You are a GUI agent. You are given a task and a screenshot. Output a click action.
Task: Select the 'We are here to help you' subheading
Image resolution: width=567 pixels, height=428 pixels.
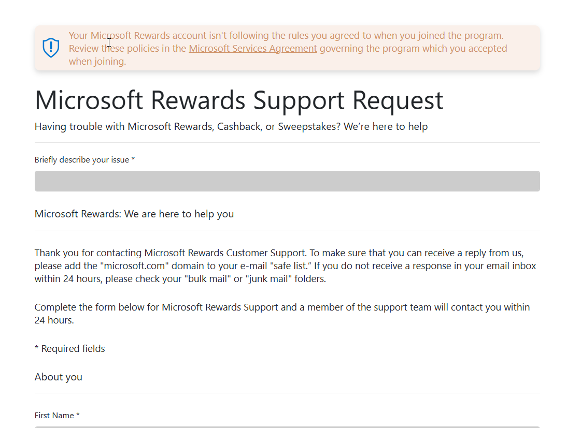(134, 214)
